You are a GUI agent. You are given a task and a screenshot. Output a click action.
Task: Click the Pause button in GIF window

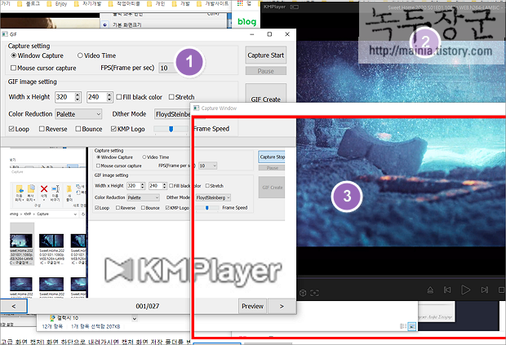(266, 71)
